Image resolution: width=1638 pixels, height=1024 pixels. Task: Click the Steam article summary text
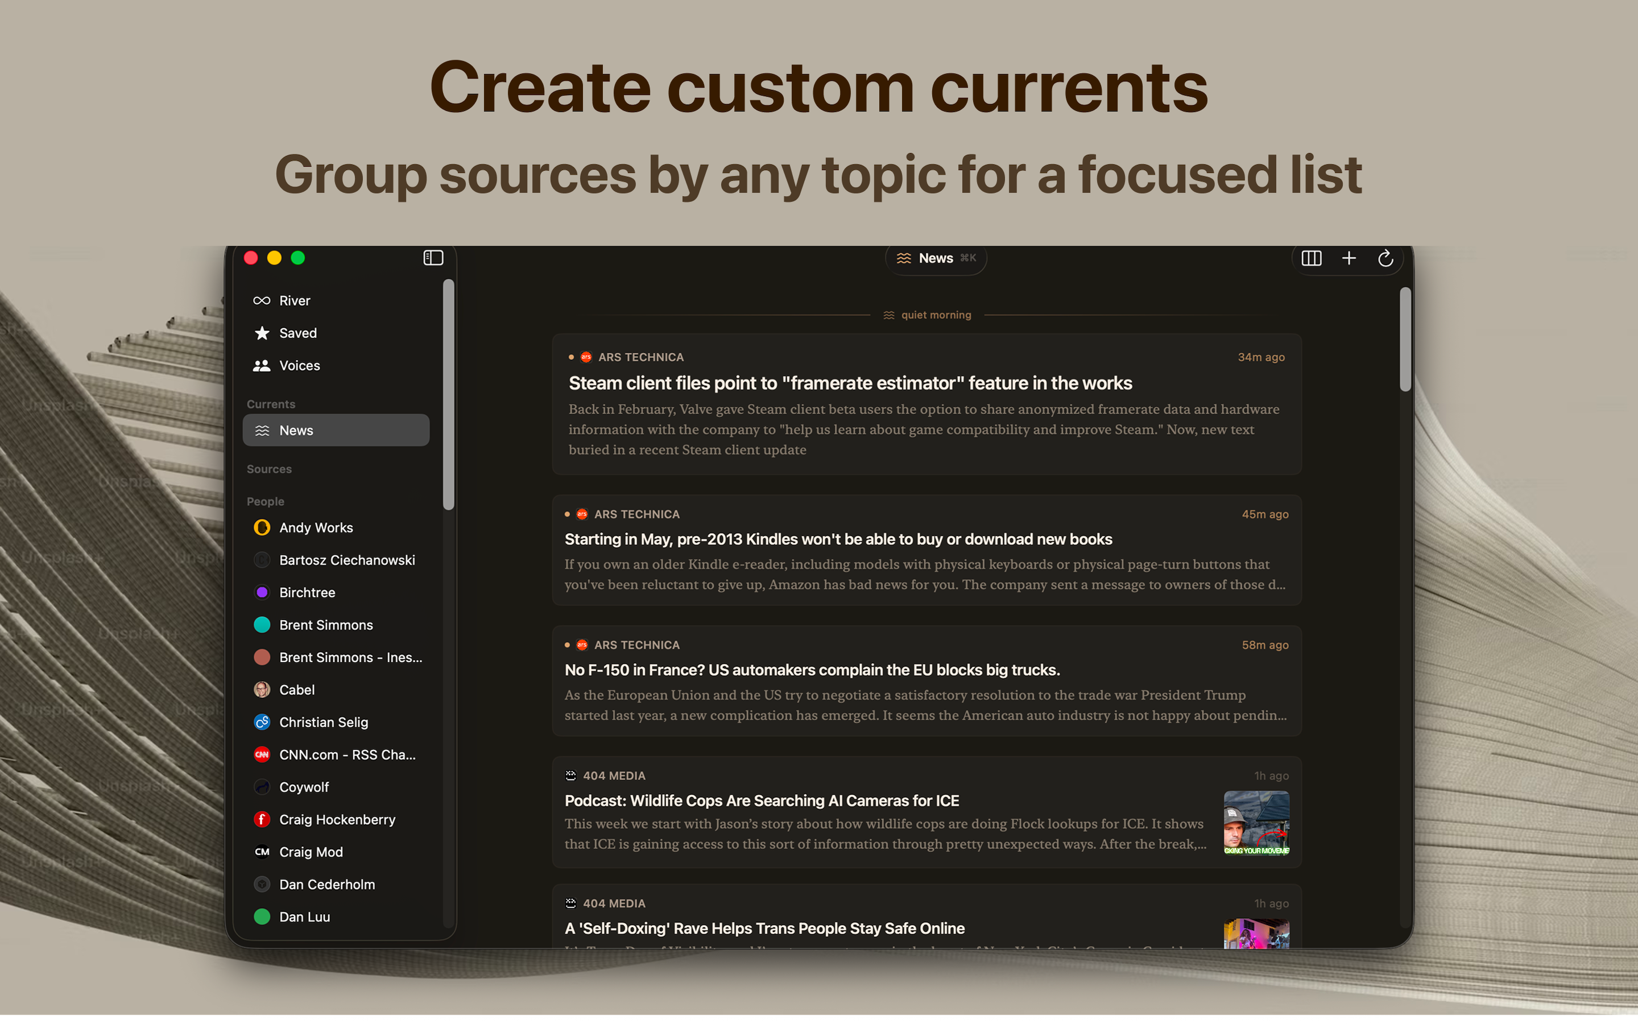pos(923,430)
